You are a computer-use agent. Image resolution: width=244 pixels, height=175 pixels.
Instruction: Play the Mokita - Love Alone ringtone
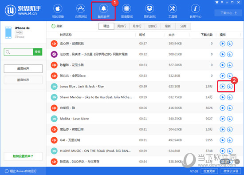pyautogui.click(x=223, y=119)
